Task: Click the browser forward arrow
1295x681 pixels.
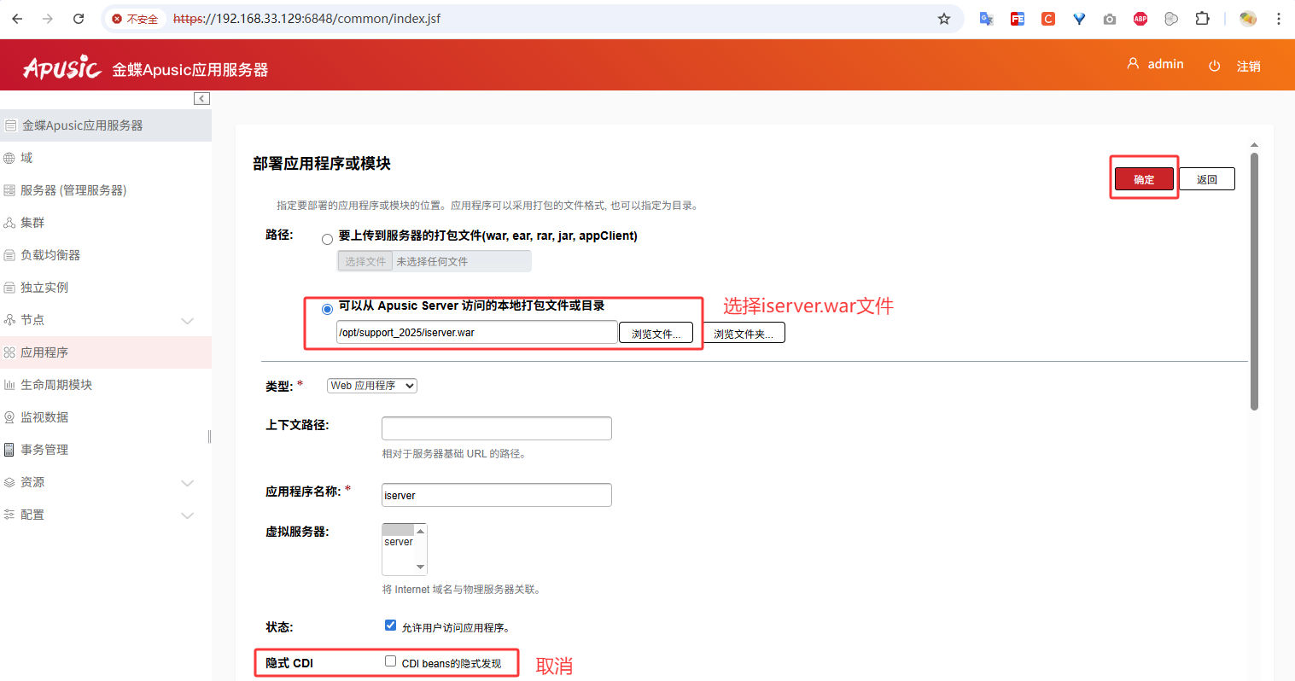Action: [48, 19]
